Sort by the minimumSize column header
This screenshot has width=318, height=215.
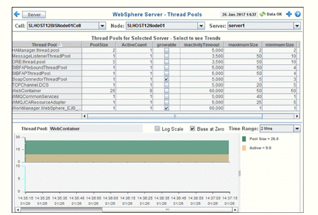click(x=280, y=45)
